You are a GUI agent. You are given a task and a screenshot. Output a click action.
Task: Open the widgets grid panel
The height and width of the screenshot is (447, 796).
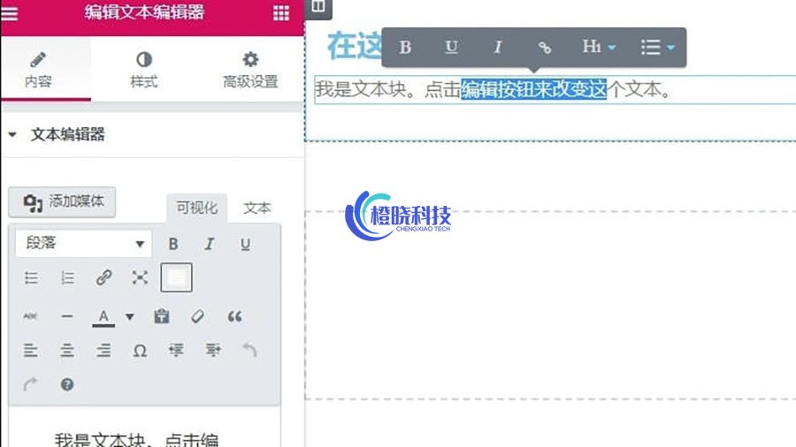[280, 12]
